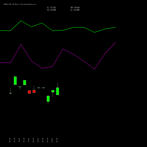Click the 24 Jul date axis label

point(47,140)
